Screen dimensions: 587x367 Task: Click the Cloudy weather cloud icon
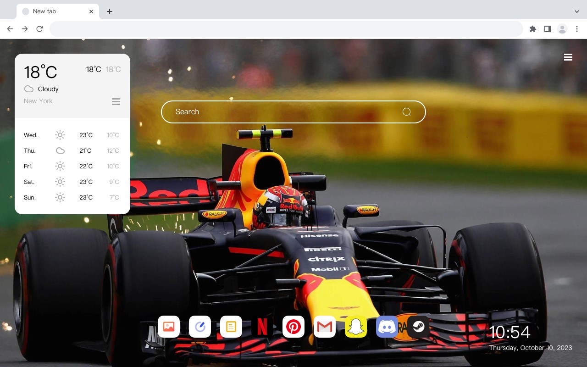[29, 89]
